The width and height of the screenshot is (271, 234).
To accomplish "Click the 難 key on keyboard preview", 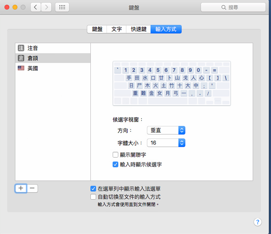I will click(x=143, y=93).
